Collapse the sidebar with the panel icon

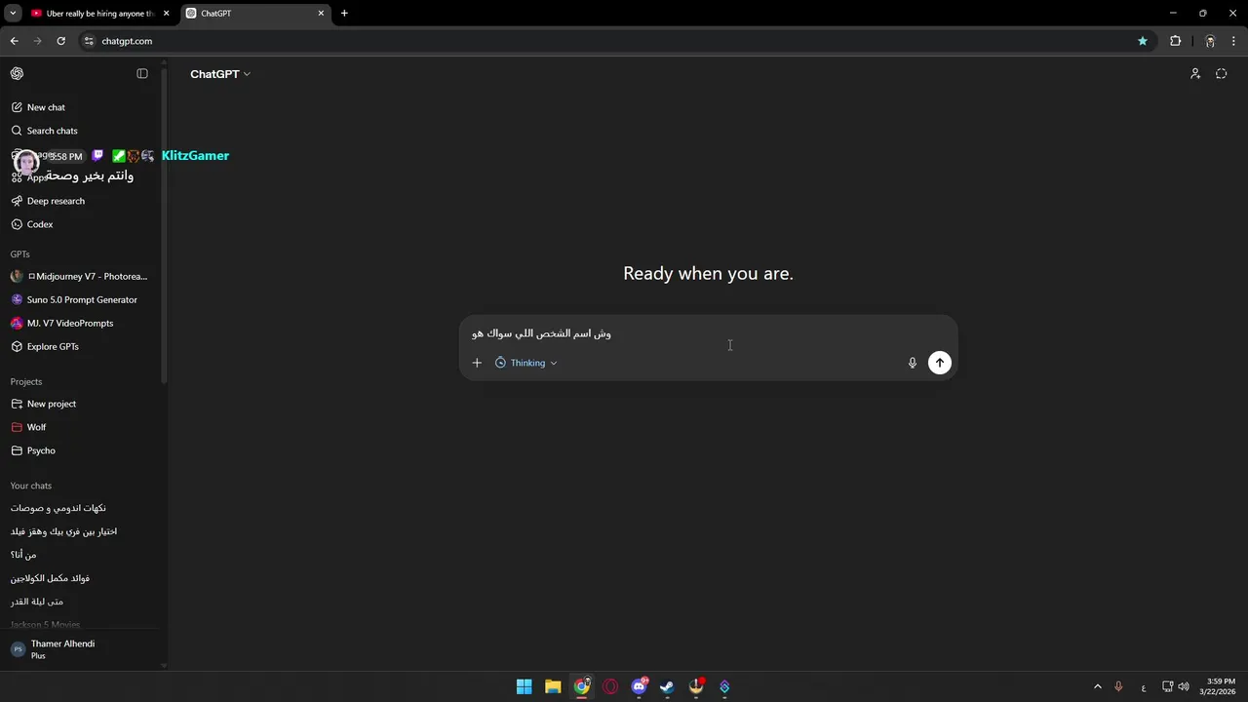click(142, 74)
